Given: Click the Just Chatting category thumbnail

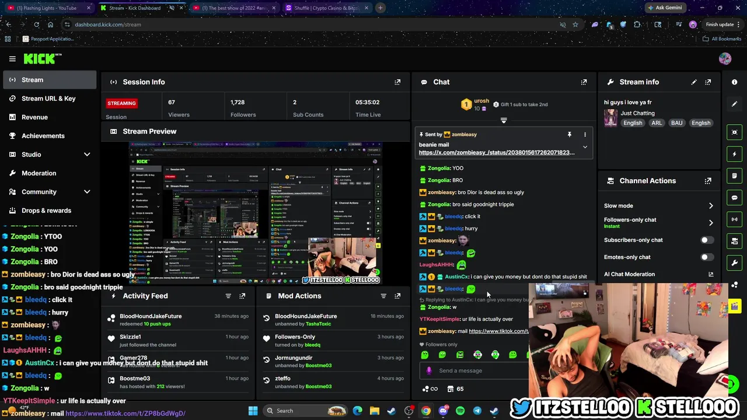Looking at the screenshot, I should (610, 118).
